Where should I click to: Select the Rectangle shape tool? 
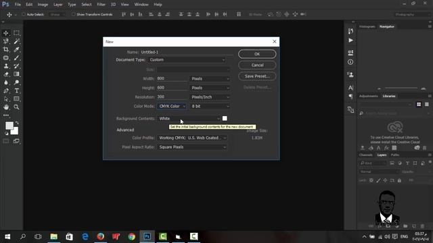tap(16, 99)
